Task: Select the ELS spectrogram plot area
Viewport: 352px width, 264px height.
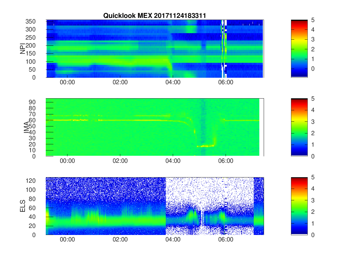Action: point(155,206)
